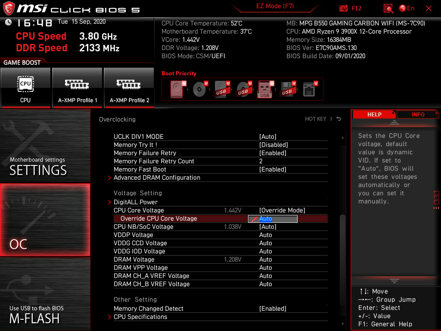Screen dimensions: 441x331
Task: Collapse help panel using top handle
Action: [x=394, y=122]
